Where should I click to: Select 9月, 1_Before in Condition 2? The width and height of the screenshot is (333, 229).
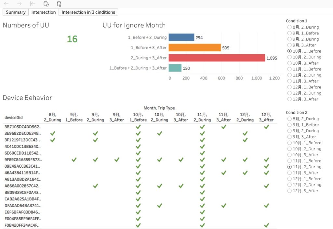[303, 125]
